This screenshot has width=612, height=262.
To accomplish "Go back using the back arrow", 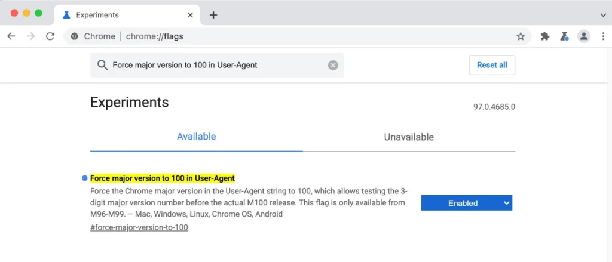I will 11,36.
